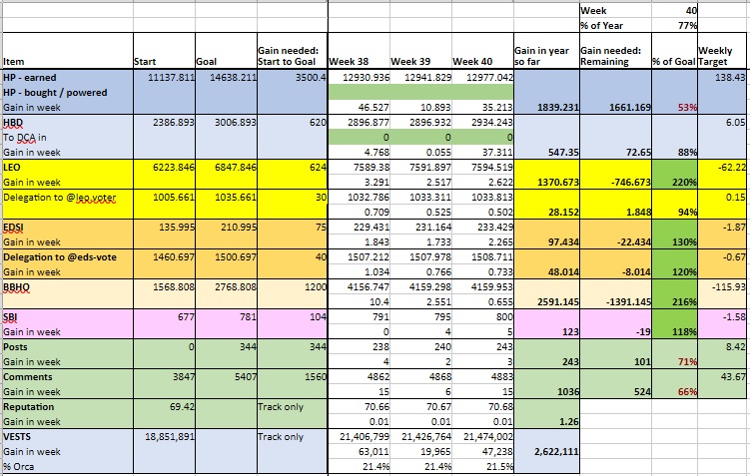Click VESTS start value 18,851,891
Screen dimensions: 750x476
(x=164, y=437)
